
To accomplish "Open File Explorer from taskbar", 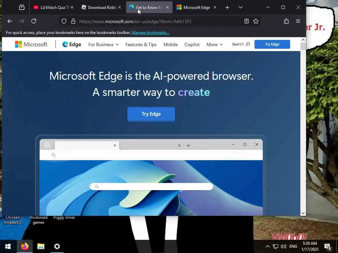I will [x=41, y=246].
